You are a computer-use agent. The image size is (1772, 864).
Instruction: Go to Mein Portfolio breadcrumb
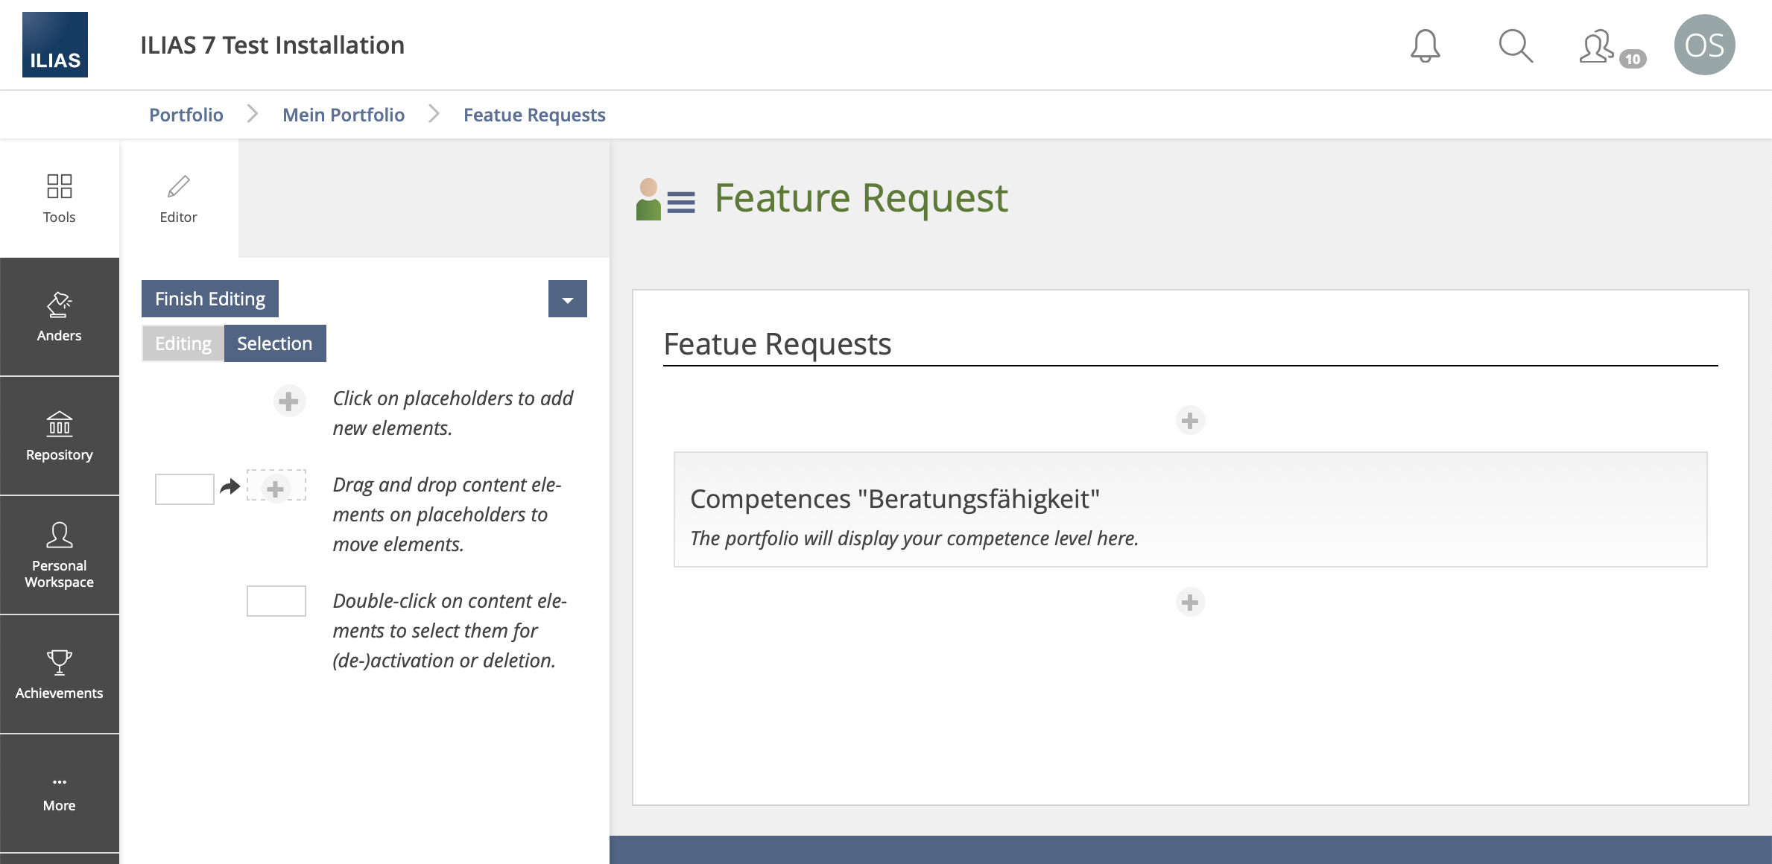coord(344,115)
